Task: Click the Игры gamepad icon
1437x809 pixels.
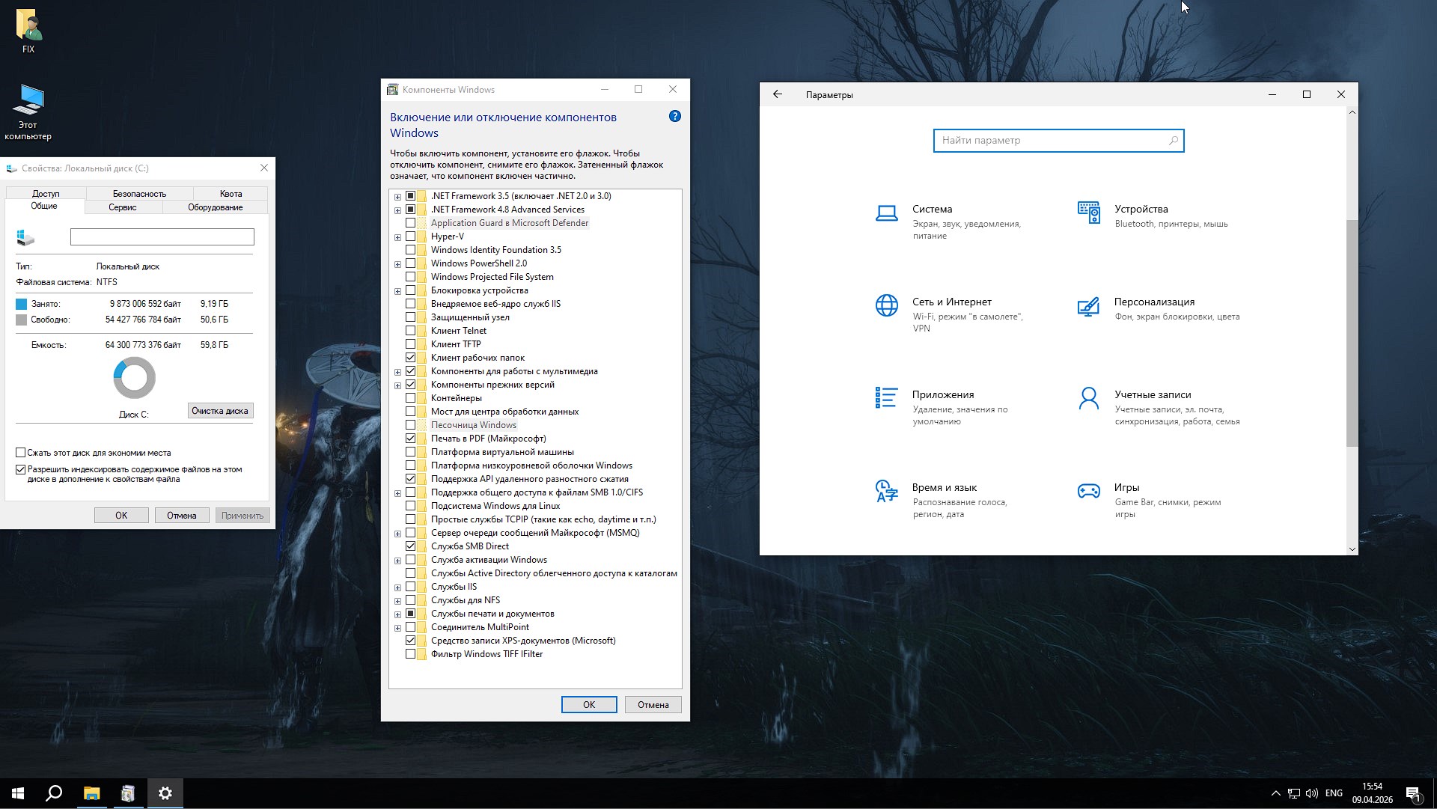Action: pos(1088,491)
